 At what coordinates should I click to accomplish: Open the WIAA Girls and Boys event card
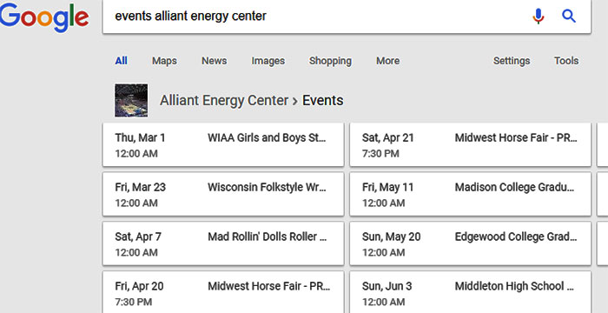coord(223,145)
